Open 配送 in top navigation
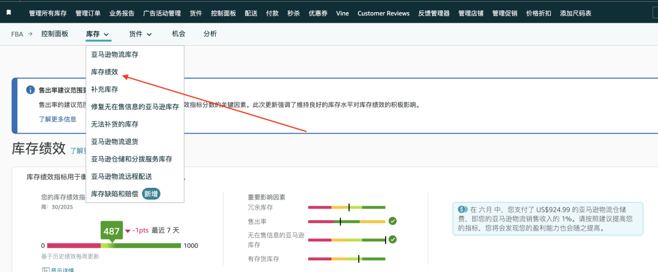This screenshot has width=658, height=272. click(x=252, y=13)
